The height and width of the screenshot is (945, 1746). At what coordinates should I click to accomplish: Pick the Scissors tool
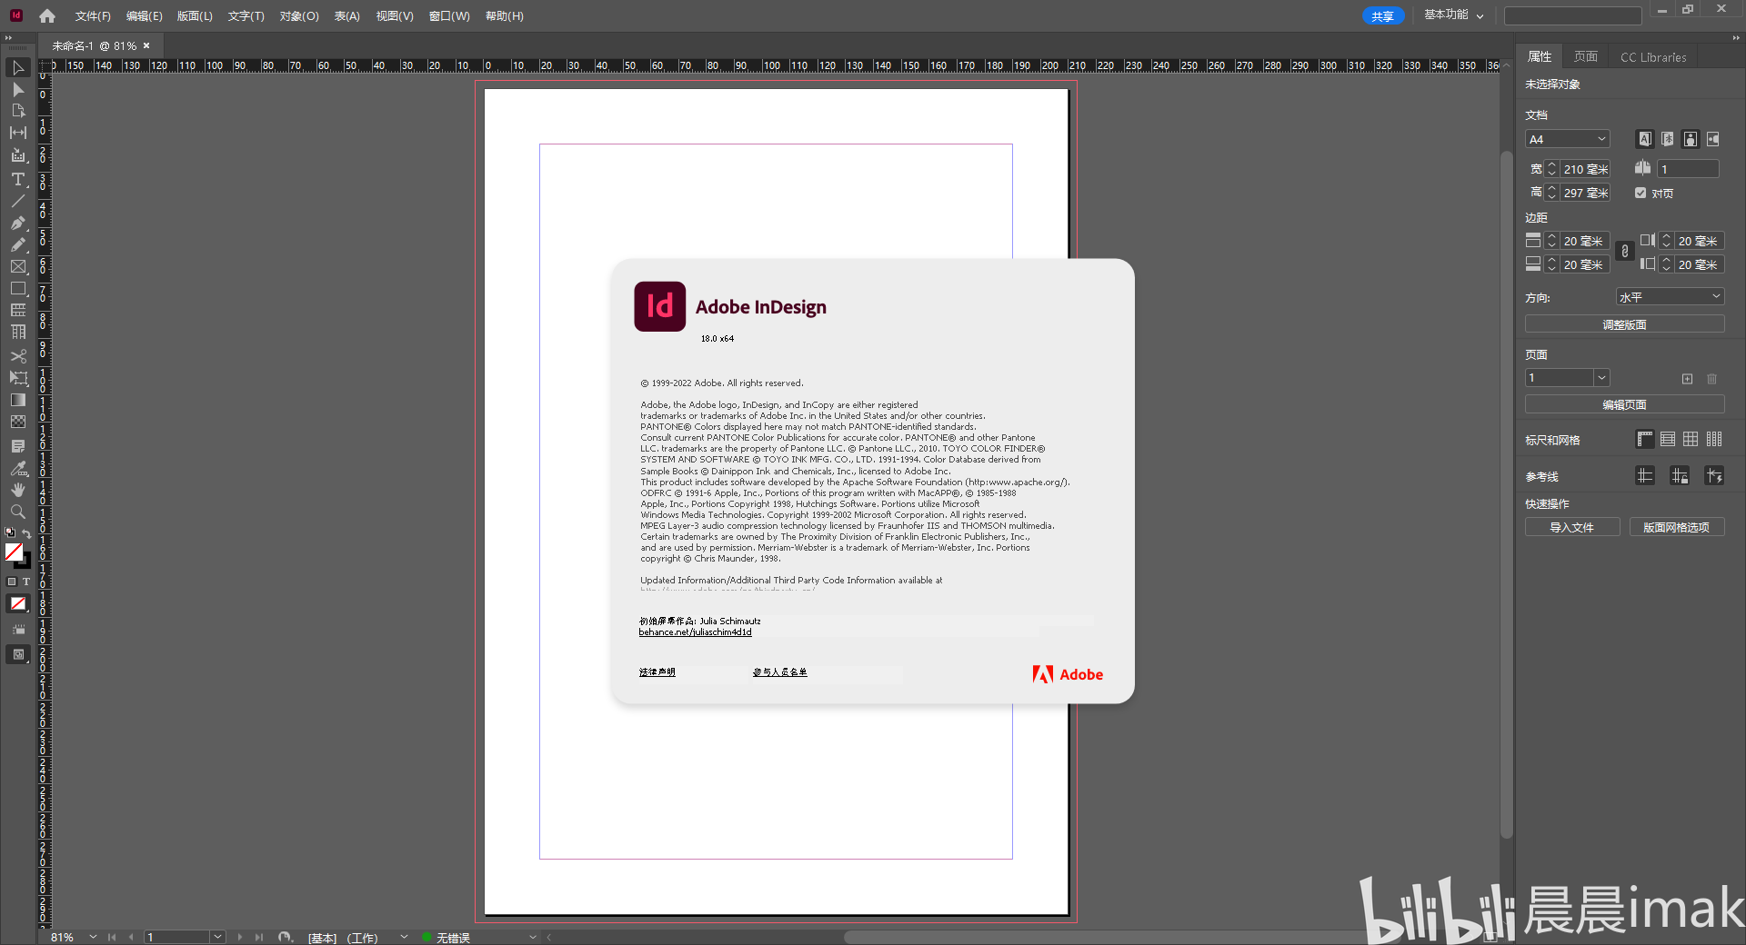18,356
